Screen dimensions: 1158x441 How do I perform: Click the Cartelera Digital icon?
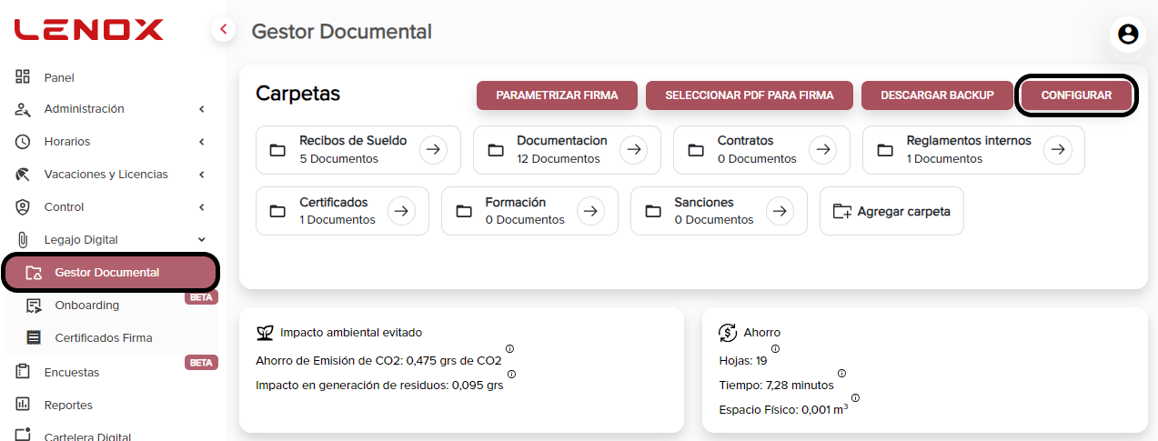click(24, 435)
